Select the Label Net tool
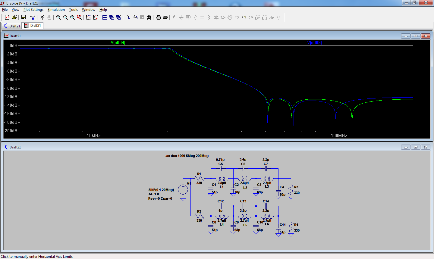This screenshot has height=259, width=434. click(188, 17)
